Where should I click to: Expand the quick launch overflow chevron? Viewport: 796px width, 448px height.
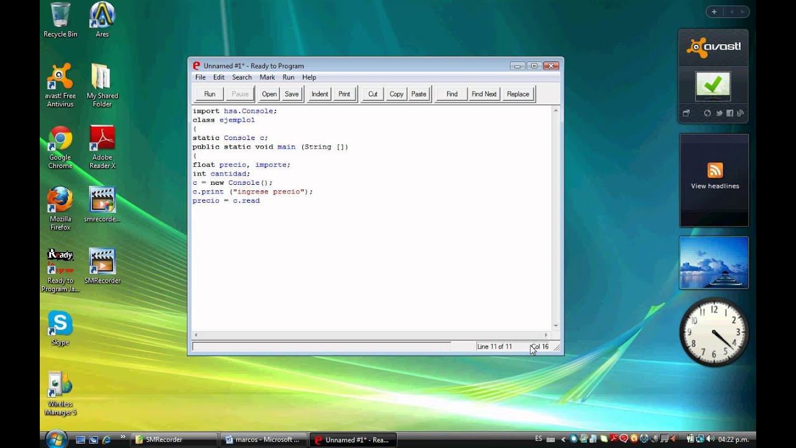tap(123, 437)
